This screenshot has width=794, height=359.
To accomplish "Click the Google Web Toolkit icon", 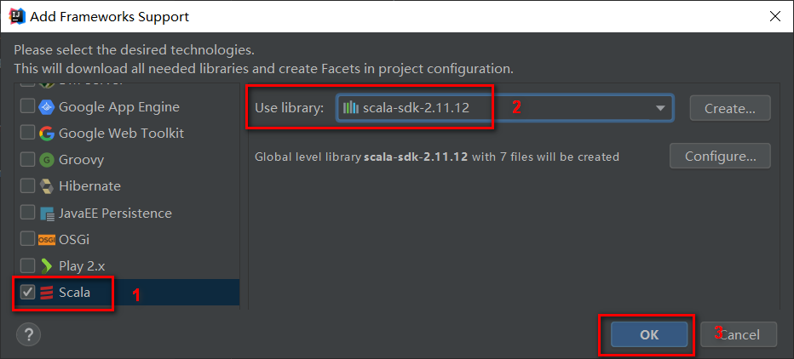I will 46,134.
